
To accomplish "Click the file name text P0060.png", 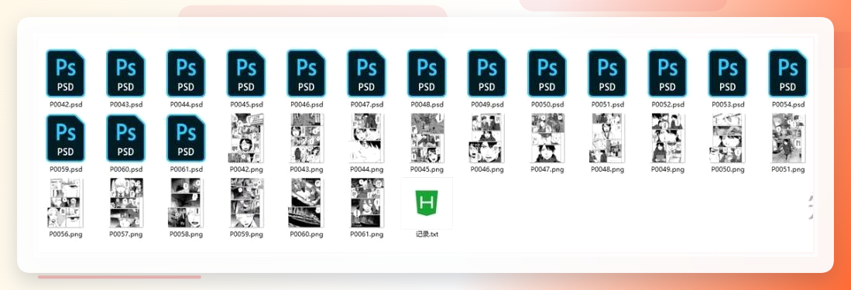I will click(307, 234).
